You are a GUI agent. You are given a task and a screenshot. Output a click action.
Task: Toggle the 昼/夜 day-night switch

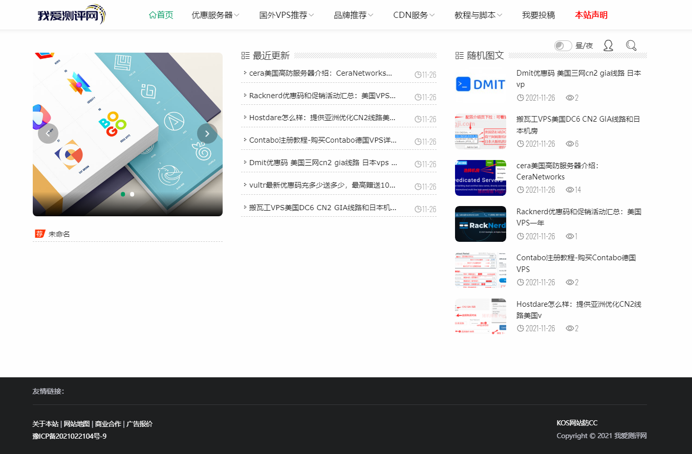563,46
